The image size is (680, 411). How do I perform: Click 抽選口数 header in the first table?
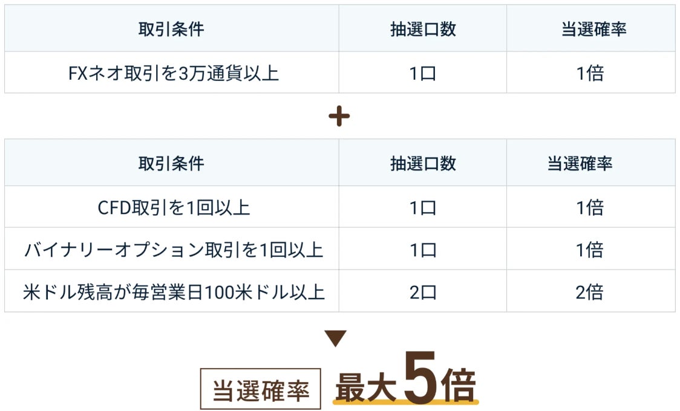click(x=422, y=29)
